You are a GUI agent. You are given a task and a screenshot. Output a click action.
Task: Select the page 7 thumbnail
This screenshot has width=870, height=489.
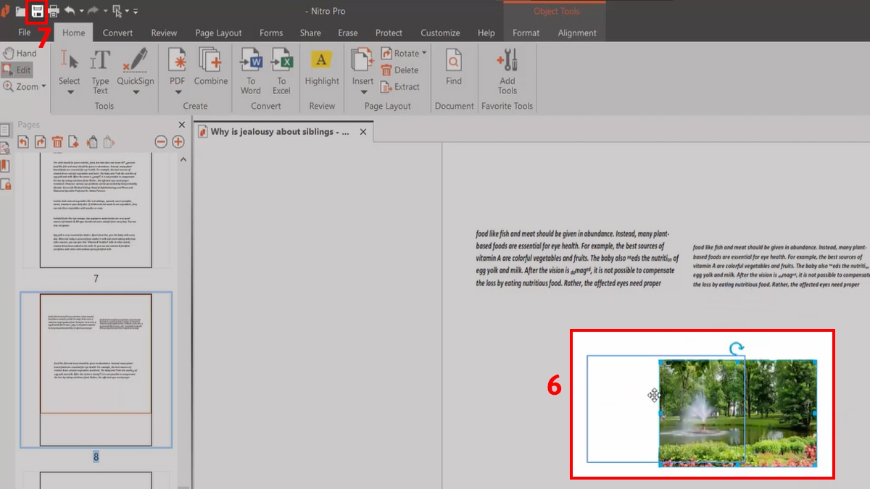(x=96, y=210)
